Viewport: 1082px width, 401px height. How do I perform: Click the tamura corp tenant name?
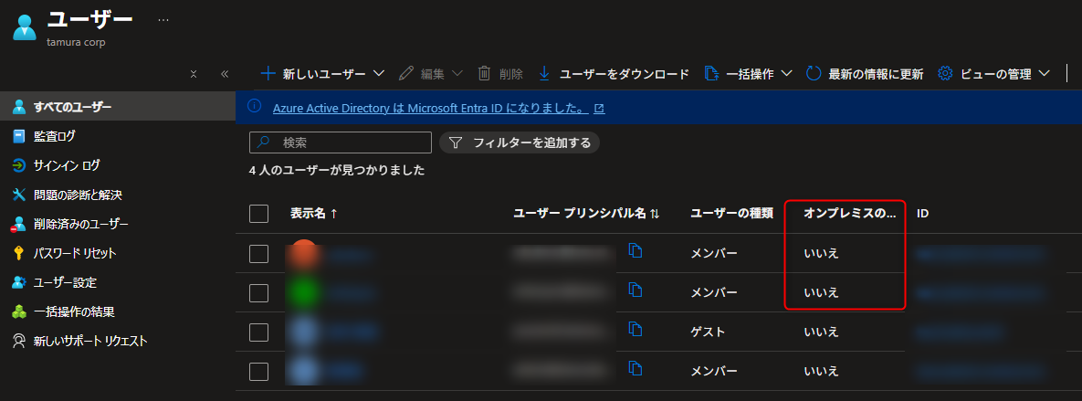coord(76,42)
